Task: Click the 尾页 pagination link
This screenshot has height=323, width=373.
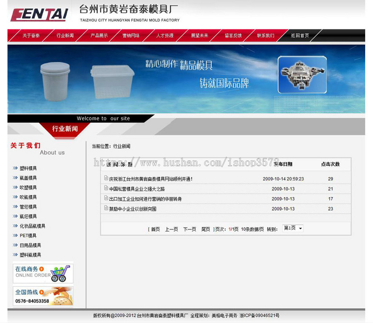Action: pos(205,228)
